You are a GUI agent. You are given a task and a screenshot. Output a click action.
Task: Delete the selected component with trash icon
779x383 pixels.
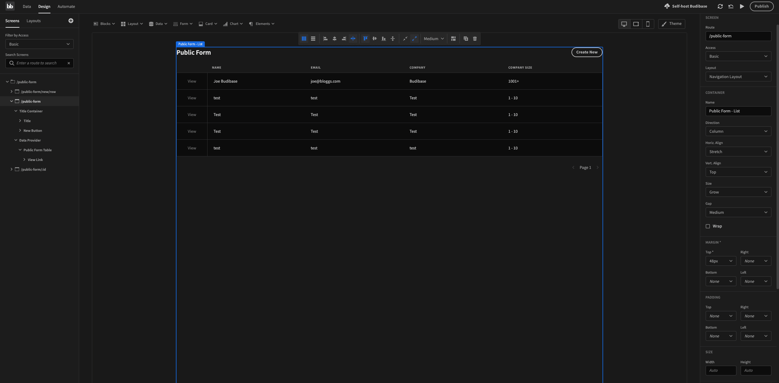[x=475, y=39]
